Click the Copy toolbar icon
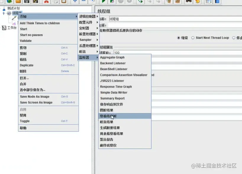Image resolution: width=242 pixels, height=174 pixels. (x=55, y=1)
